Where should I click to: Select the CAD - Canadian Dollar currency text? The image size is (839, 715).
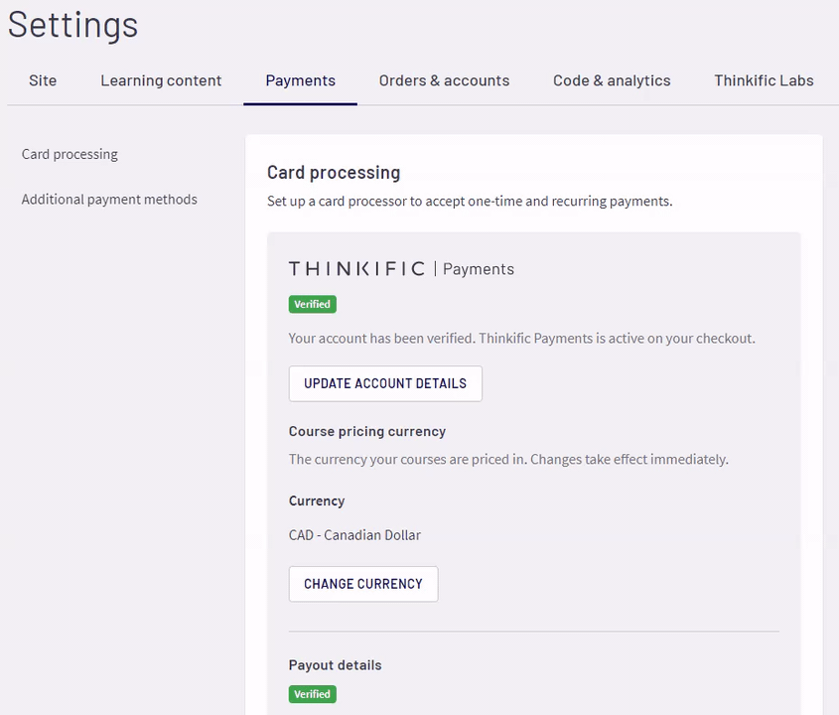pos(354,535)
